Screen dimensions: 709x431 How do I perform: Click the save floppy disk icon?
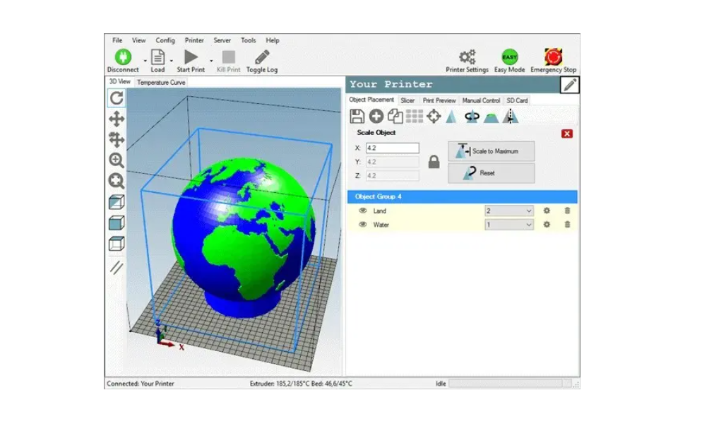[357, 117]
